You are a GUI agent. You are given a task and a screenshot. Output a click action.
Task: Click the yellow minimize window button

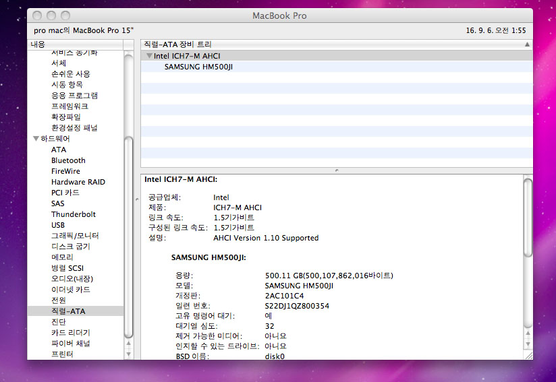(51, 15)
